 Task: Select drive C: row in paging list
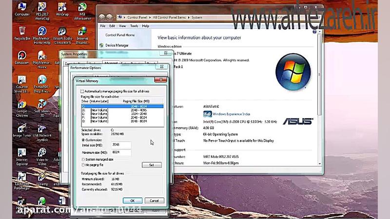tap(122, 106)
